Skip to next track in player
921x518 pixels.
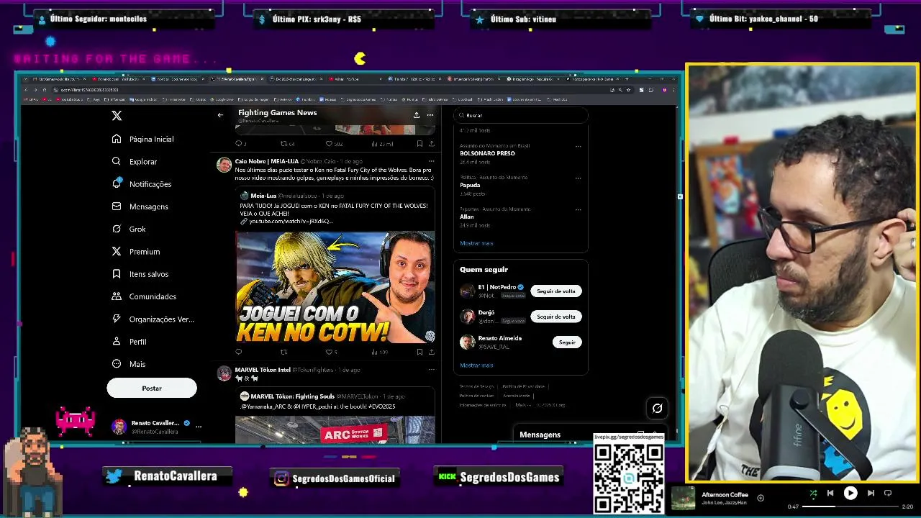[x=871, y=494]
